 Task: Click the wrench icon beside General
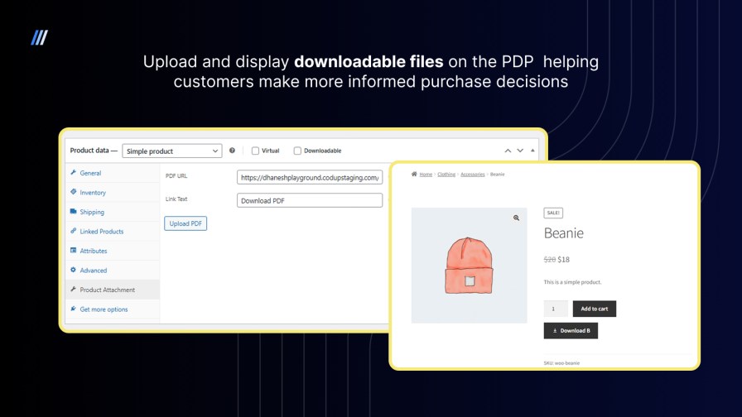click(x=74, y=173)
